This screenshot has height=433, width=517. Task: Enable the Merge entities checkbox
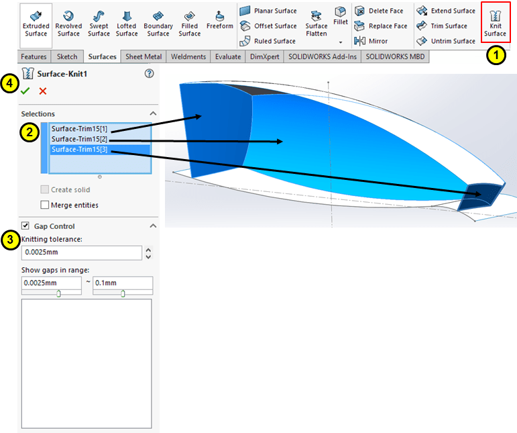click(45, 205)
